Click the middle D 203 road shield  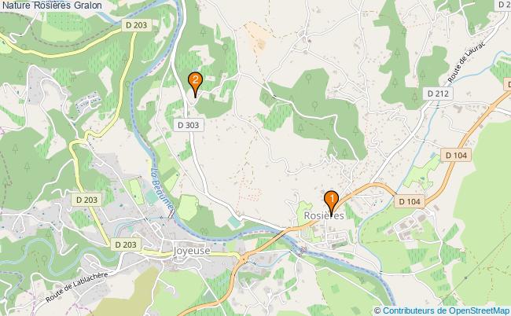pyautogui.click(x=86, y=200)
